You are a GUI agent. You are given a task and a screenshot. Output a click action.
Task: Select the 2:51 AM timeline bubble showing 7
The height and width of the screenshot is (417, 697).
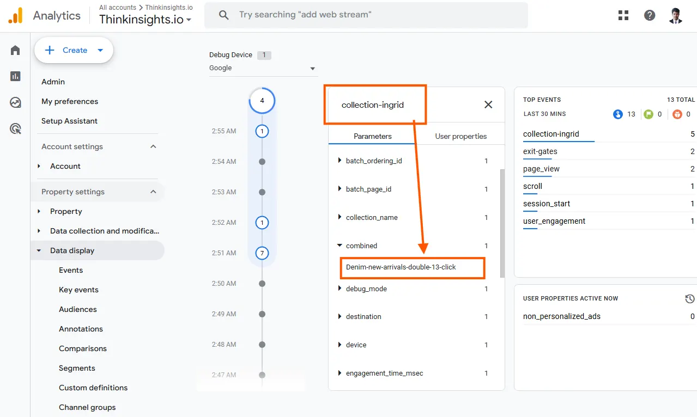(262, 253)
